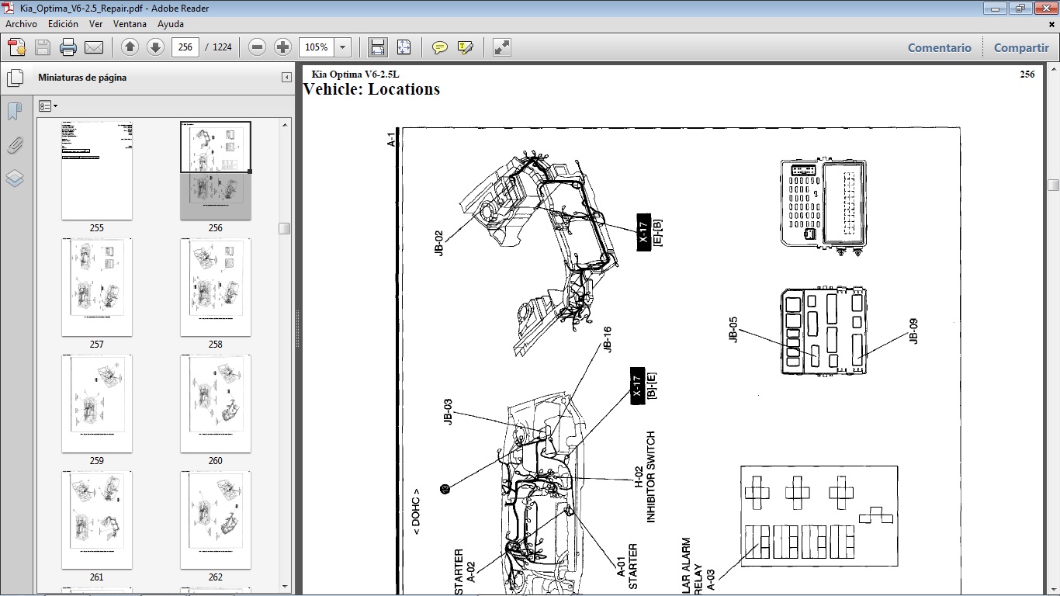This screenshot has width=1060, height=596.
Task: Collapse the navigation sidebar with the arrow
Action: pyautogui.click(x=287, y=77)
